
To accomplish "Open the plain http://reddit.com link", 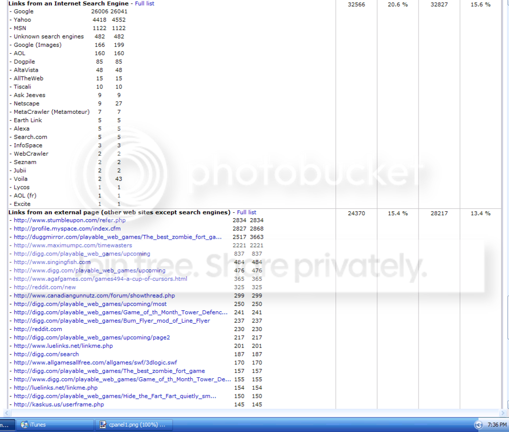I will (x=38, y=330).
